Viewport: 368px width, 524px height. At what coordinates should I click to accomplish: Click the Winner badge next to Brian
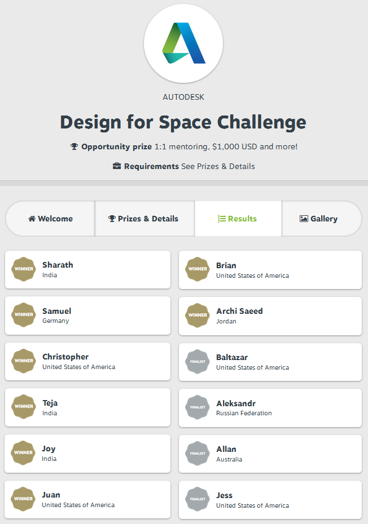(x=198, y=269)
